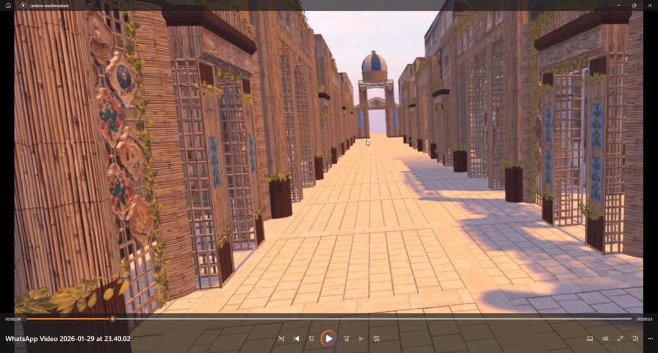Toggle repeat mode

pyautogui.click(x=377, y=338)
